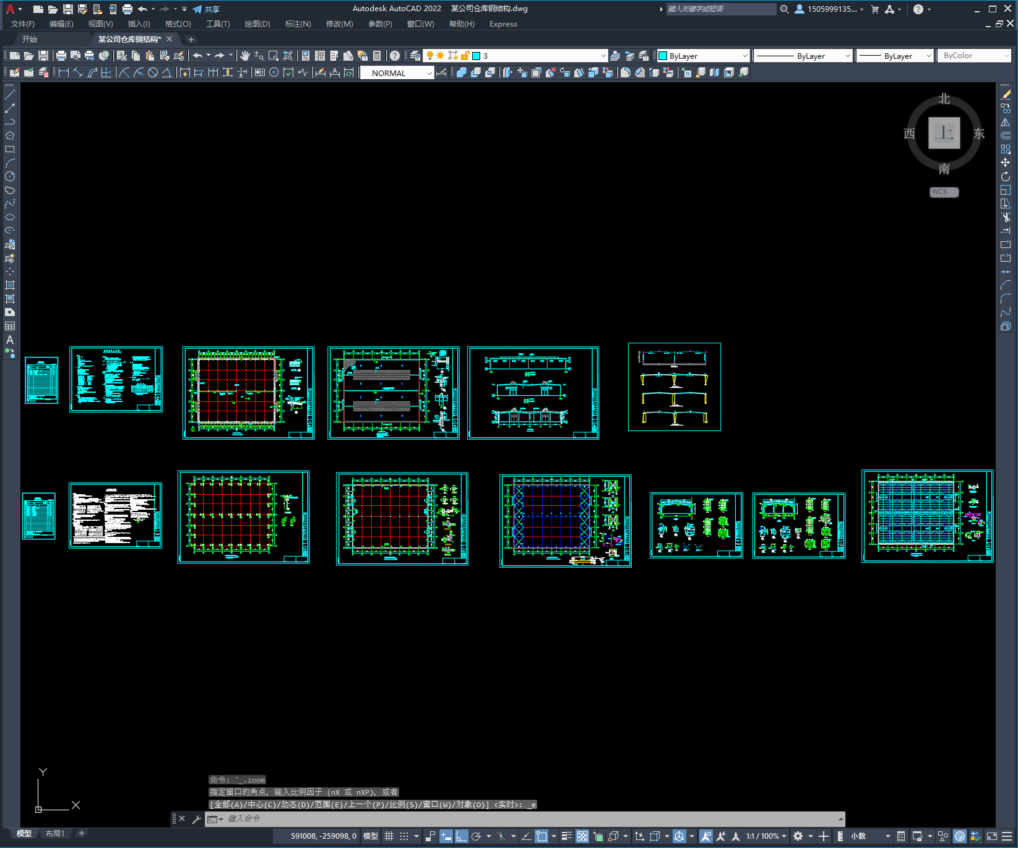The image size is (1018, 848).
Task: Toggle transparency display in status bar
Action: coord(582,836)
